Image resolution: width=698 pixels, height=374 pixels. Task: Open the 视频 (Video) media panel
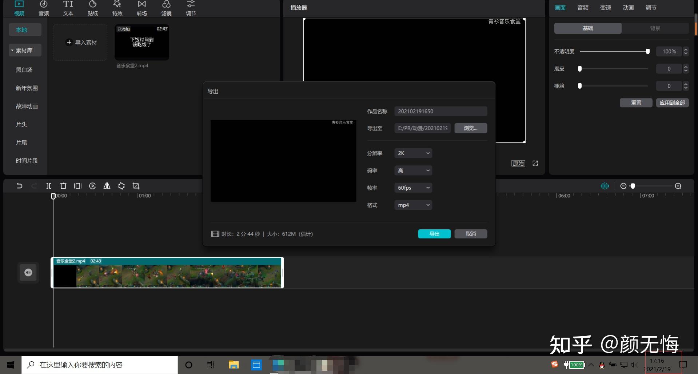coord(19,8)
